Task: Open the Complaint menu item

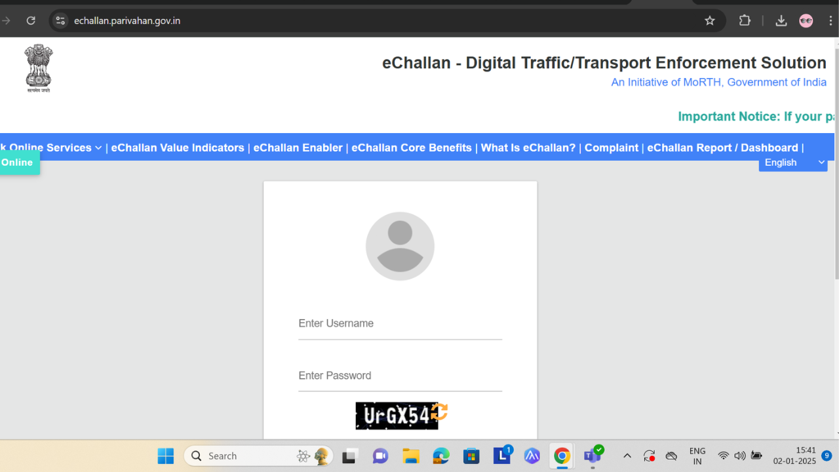Action: click(611, 147)
